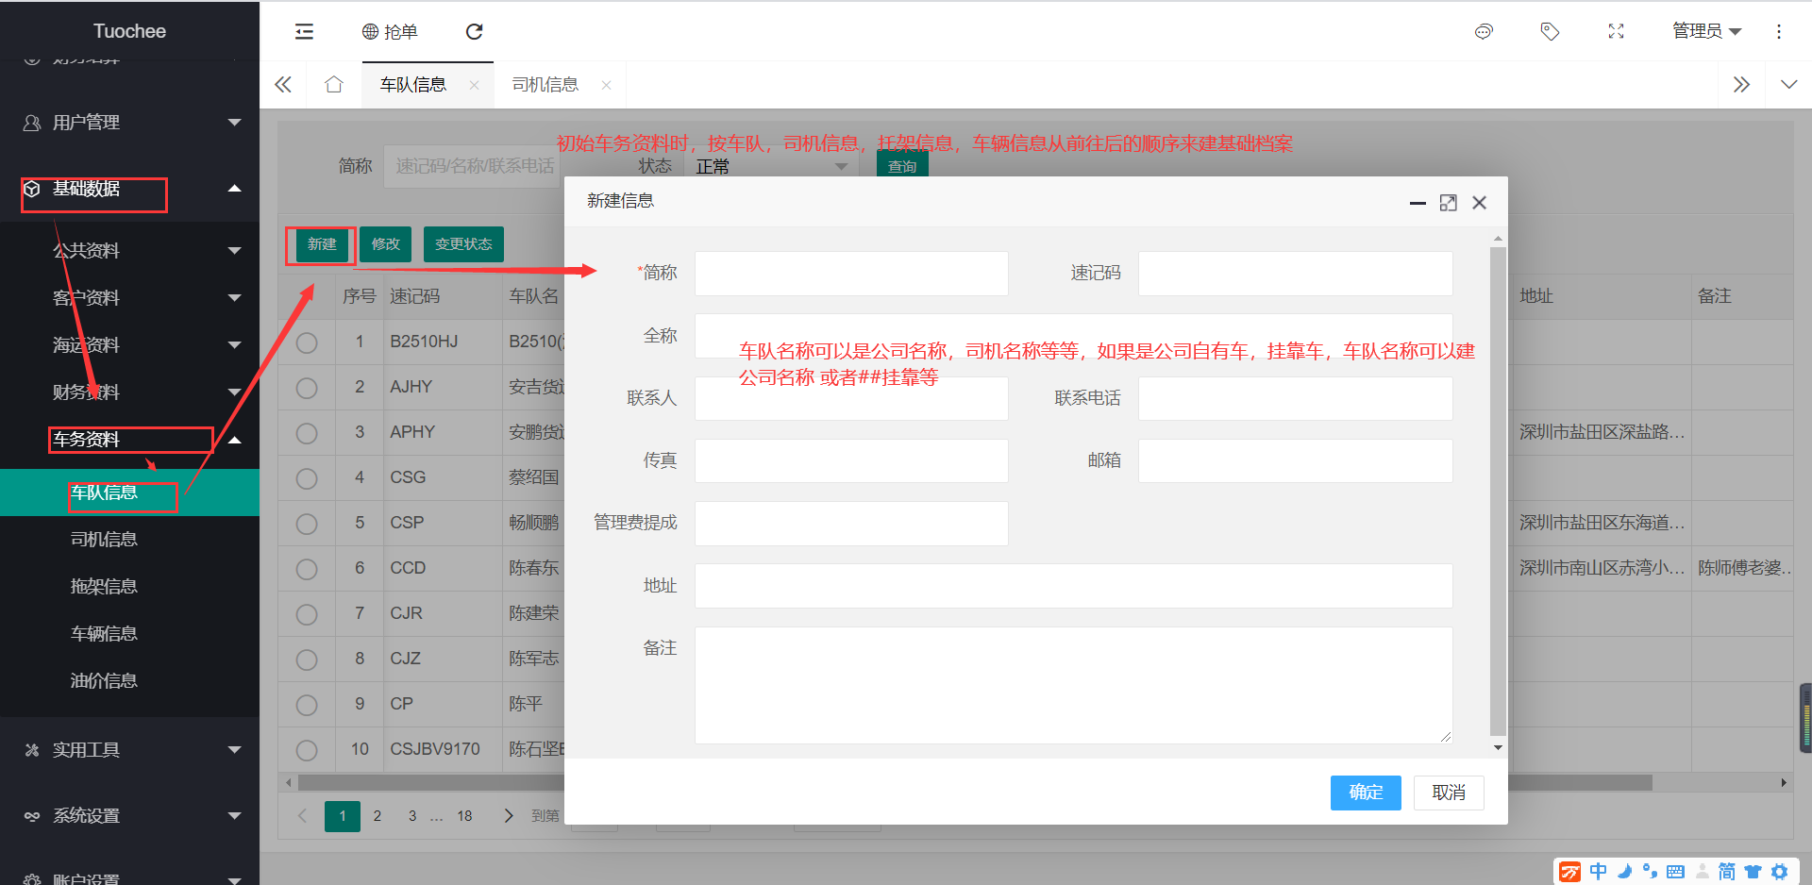Image resolution: width=1812 pixels, height=885 pixels.
Task: Open the vertical three-dot more menu
Action: pyautogui.click(x=1779, y=32)
